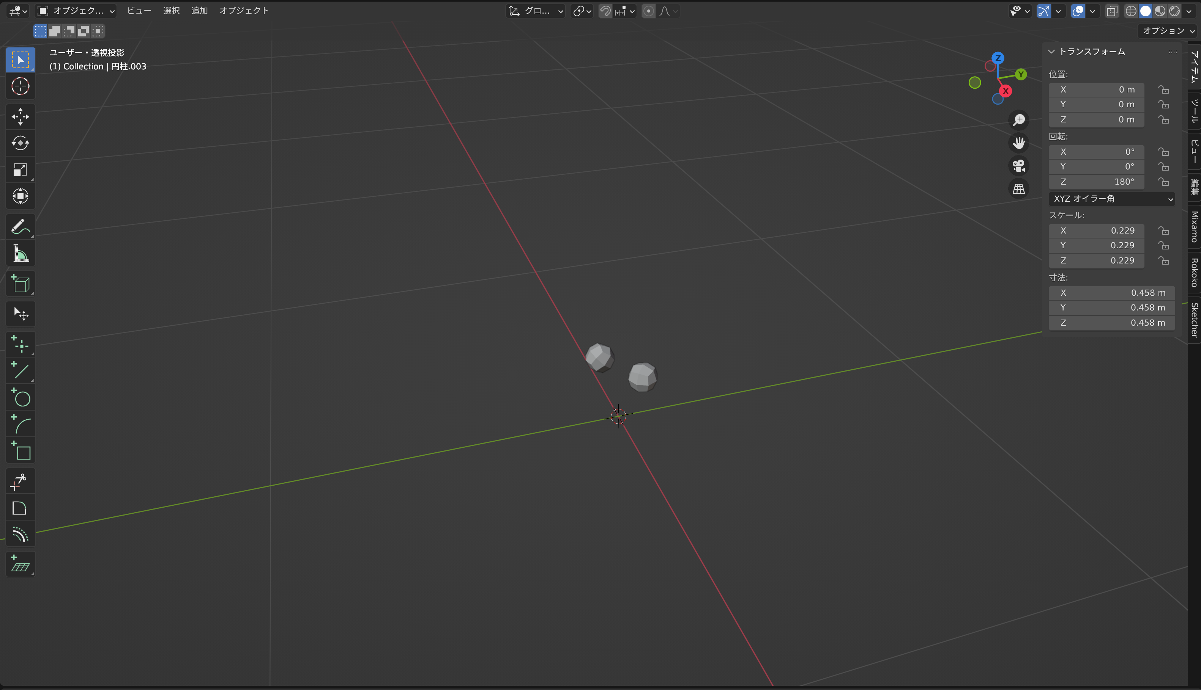Screen dimensions: 1201x690
Task: Open XYZ オイラー角 rotation mode dropdown
Action: pos(1112,199)
